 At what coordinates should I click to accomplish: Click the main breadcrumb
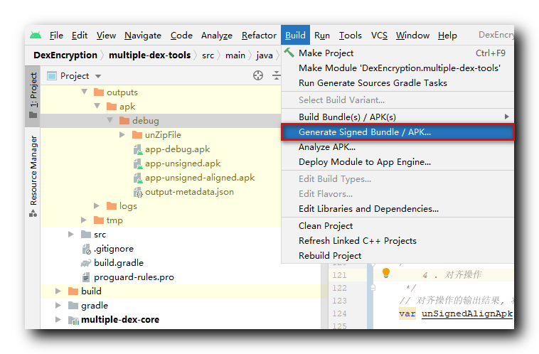click(235, 55)
